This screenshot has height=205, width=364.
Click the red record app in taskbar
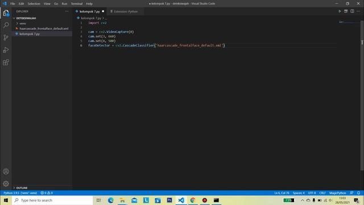(x=205, y=200)
